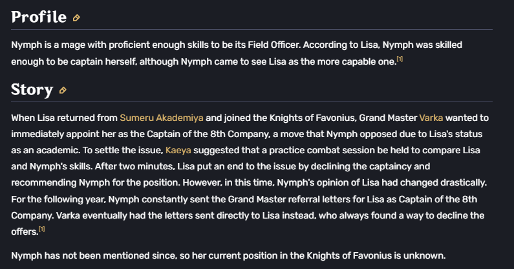The width and height of the screenshot is (514, 269).
Task: Click 'Knights of Favonius' in Story's first line
Action: [x=313, y=118]
